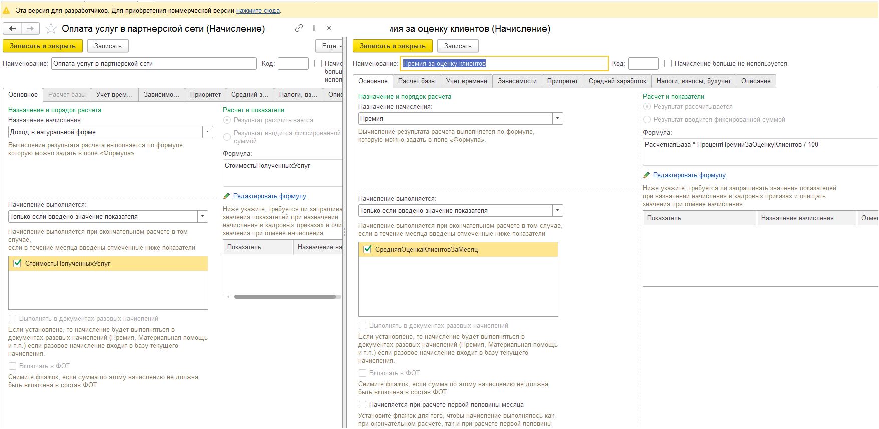The width and height of the screenshot is (879, 429).
Task: Click the Код field in left form
Action: click(x=293, y=64)
